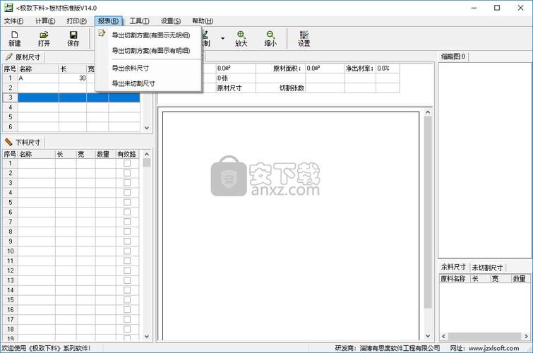Open the 帮助(H) menu
The width and height of the screenshot is (533, 353).
(203, 21)
